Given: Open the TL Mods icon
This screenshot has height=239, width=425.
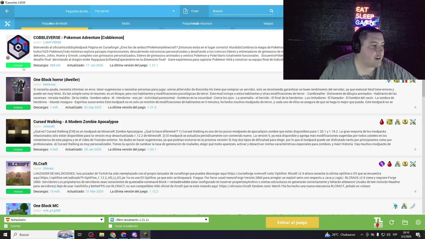Looking at the screenshot, I should tap(378, 222).
